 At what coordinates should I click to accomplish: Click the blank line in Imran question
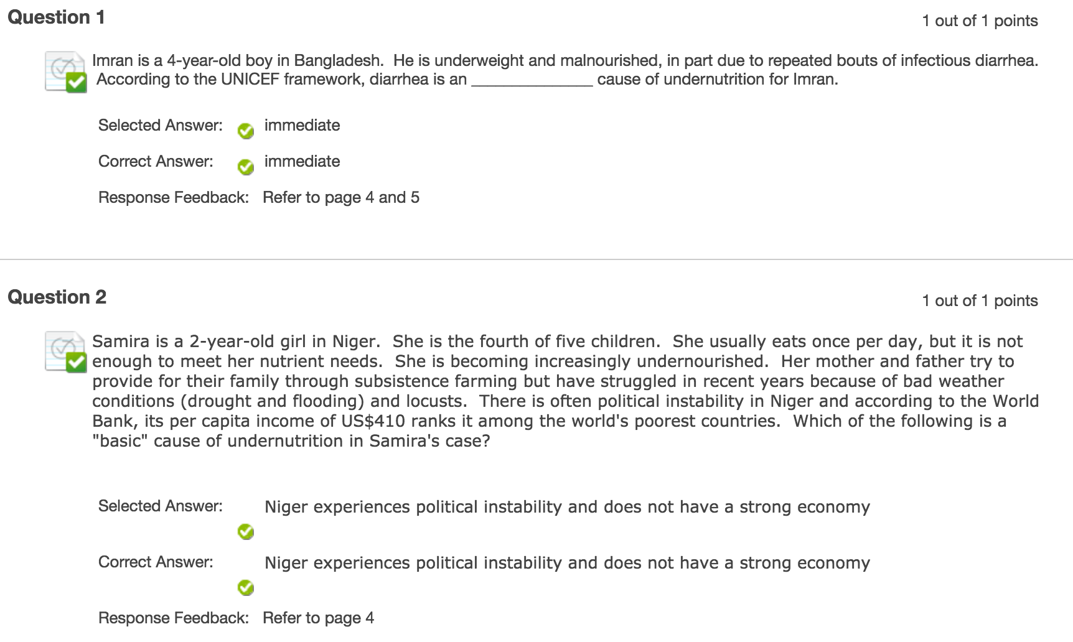pyautogui.click(x=532, y=81)
